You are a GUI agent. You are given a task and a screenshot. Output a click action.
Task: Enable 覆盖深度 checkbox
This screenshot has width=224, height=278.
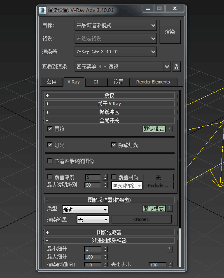coord(50,177)
